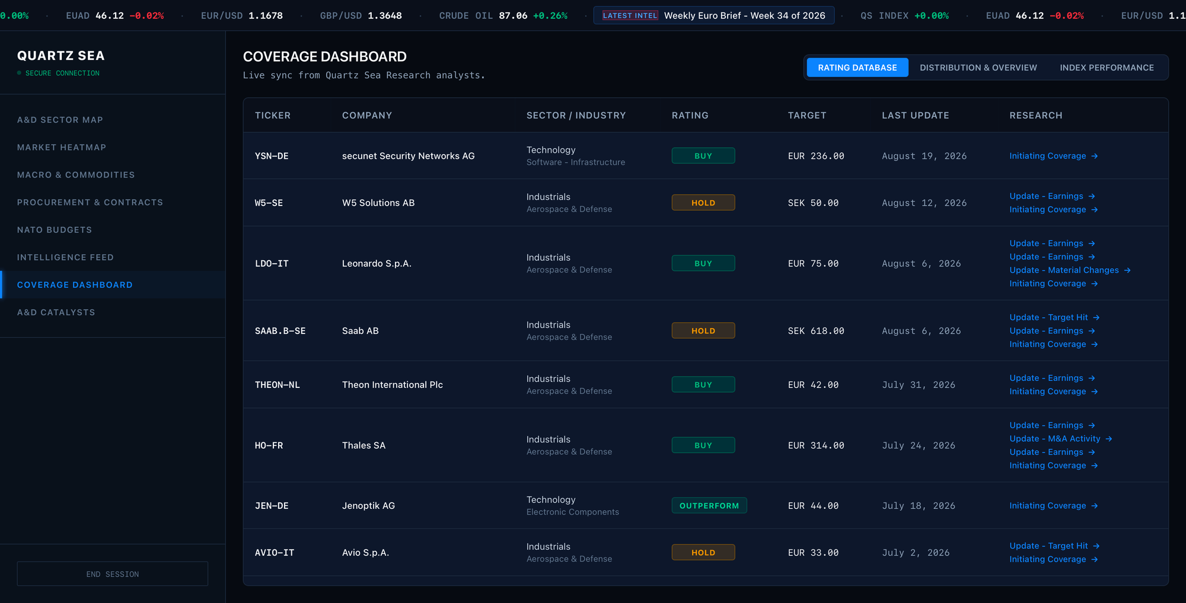The height and width of the screenshot is (603, 1186).
Task: Select the SAAB.B-SE ticker cell
Action: click(x=280, y=331)
